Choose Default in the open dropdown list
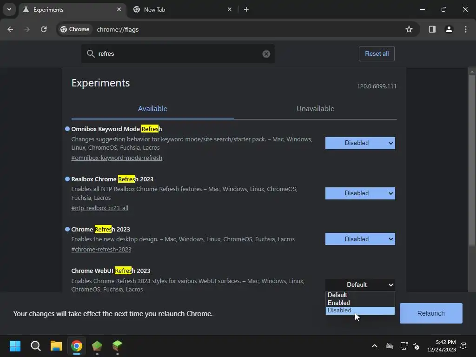Viewport: 476px width, 357px height. (360, 295)
